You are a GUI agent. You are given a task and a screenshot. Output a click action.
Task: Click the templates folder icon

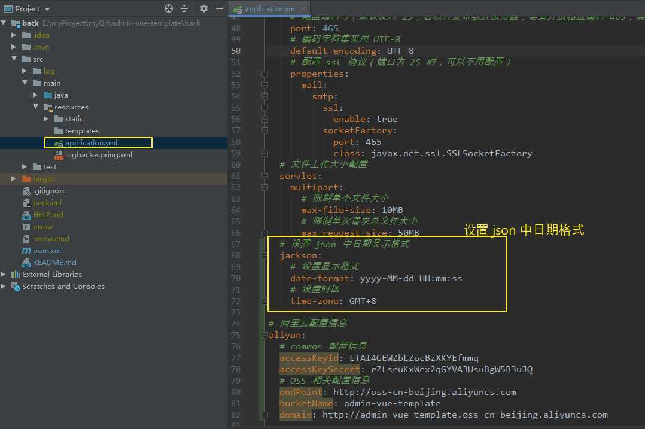tap(59, 131)
